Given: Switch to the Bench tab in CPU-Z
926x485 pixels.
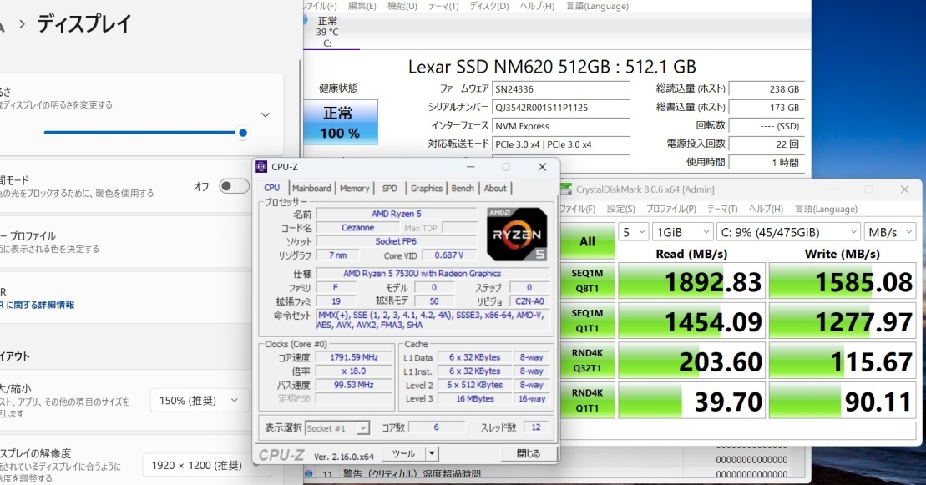Looking at the screenshot, I should [x=462, y=188].
